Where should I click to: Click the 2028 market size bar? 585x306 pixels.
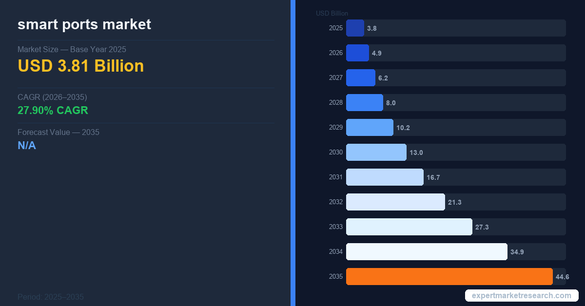click(x=365, y=103)
